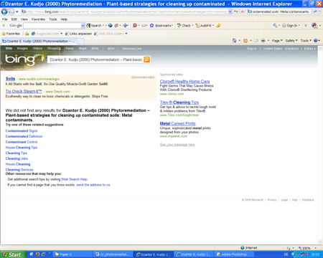Switch to Adobe Photoshop from taskbar

point(233,254)
